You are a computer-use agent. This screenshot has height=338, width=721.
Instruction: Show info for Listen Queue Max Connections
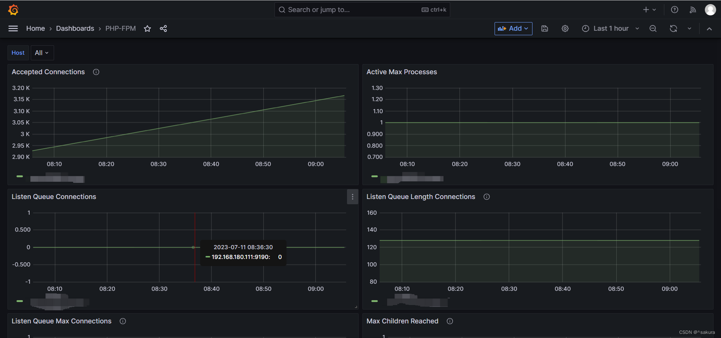123,321
